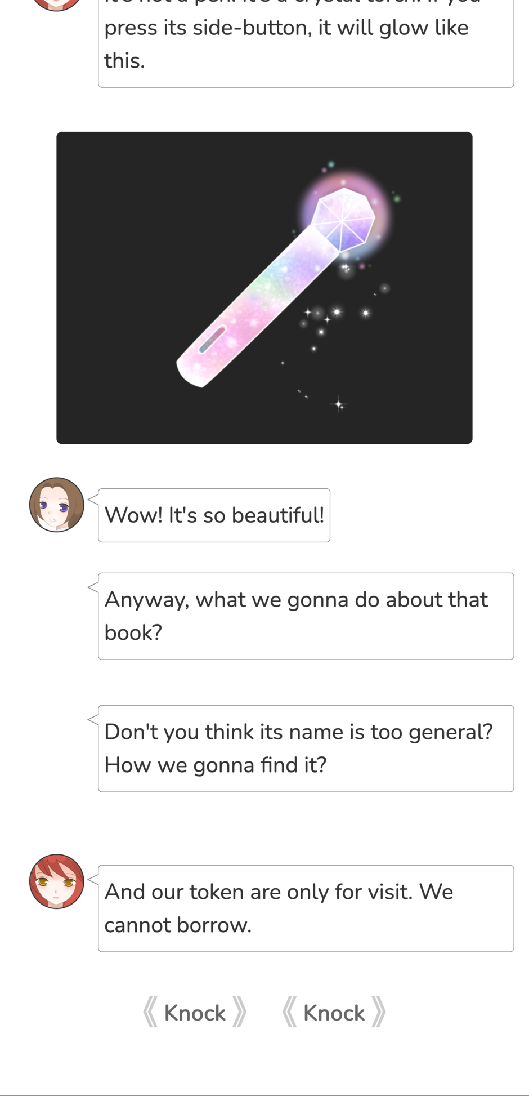Open the crystal torch illustration
The width and height of the screenshot is (529, 1096).
pos(264,288)
